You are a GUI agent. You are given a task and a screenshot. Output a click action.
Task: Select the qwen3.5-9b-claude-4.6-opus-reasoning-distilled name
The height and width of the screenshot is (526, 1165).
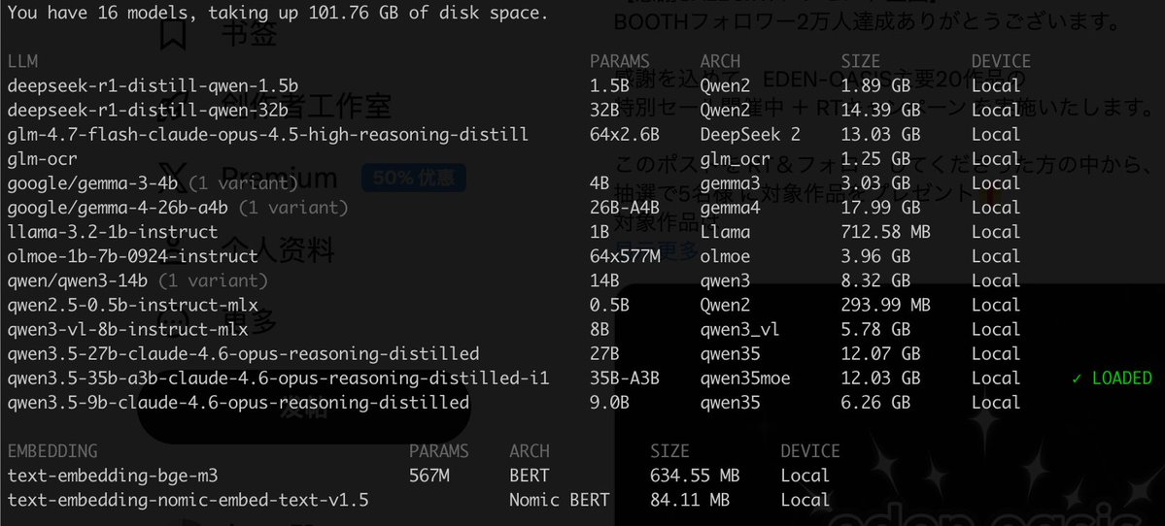coord(238,402)
